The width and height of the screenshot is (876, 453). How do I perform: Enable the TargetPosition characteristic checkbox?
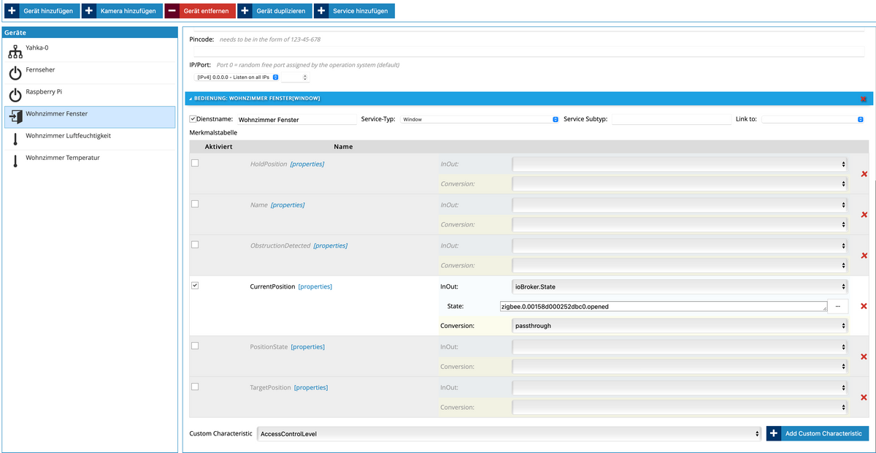195,387
